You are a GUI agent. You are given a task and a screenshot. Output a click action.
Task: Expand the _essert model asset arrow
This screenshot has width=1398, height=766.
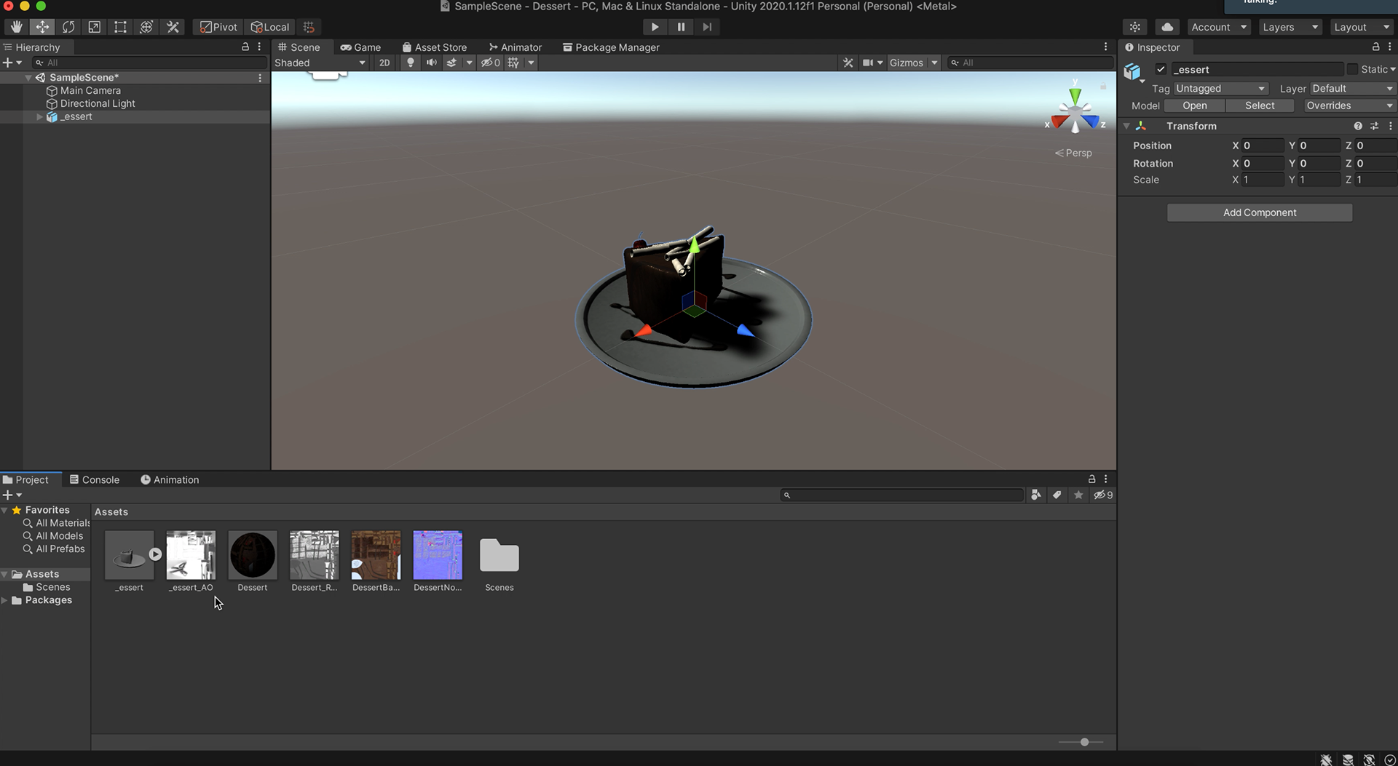pyautogui.click(x=155, y=554)
